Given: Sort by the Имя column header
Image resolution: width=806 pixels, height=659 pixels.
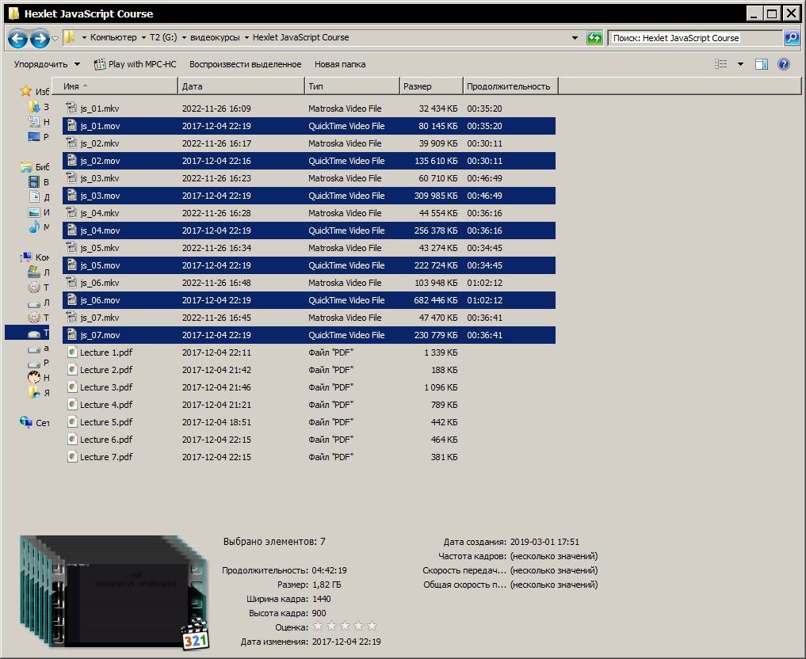Looking at the screenshot, I should (x=115, y=86).
